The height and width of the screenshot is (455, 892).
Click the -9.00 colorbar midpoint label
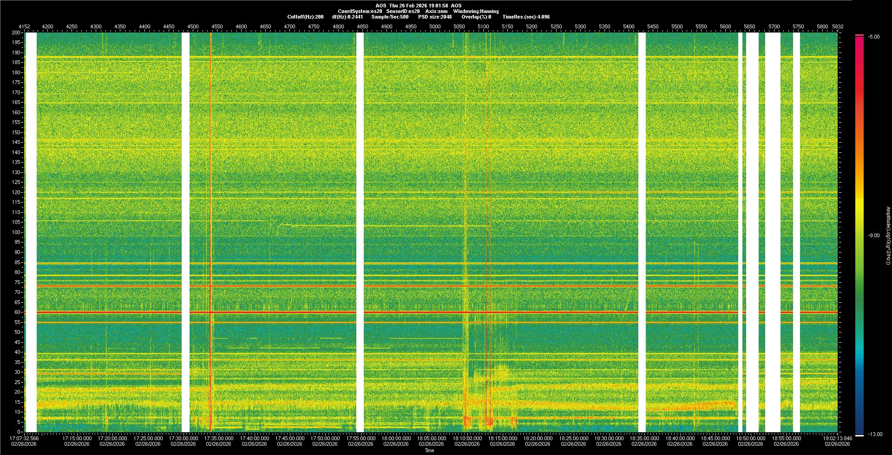874,235
